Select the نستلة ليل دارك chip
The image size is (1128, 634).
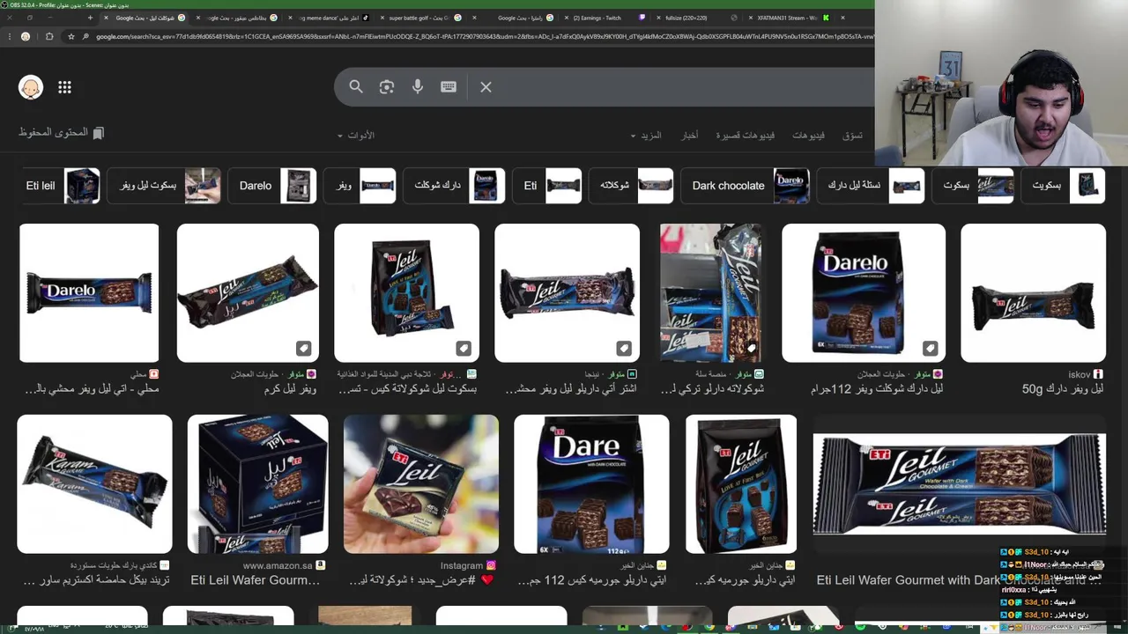click(871, 186)
